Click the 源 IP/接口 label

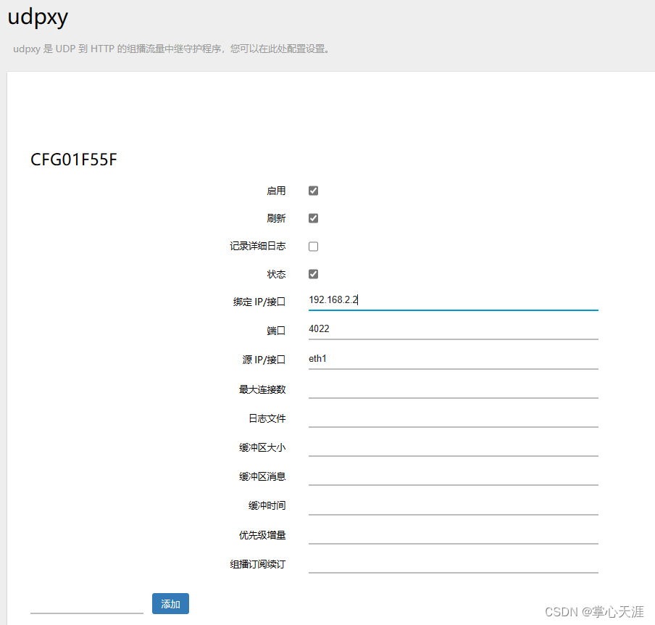click(x=264, y=360)
